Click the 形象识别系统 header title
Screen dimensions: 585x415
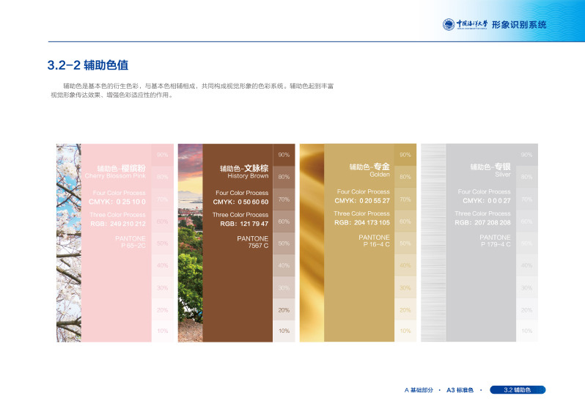(518, 25)
